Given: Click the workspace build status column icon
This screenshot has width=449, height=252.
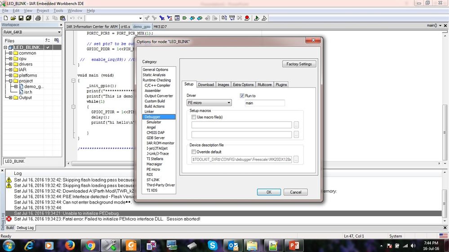Looking at the screenshot, I should pyautogui.click(x=57, y=40).
